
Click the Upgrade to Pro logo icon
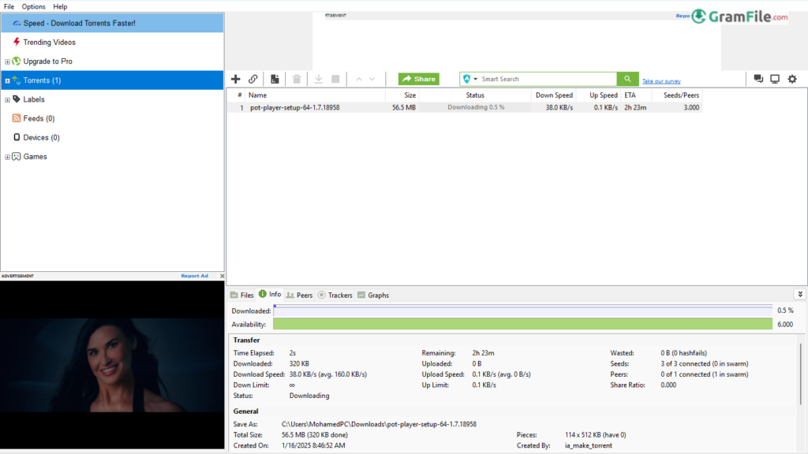point(17,61)
